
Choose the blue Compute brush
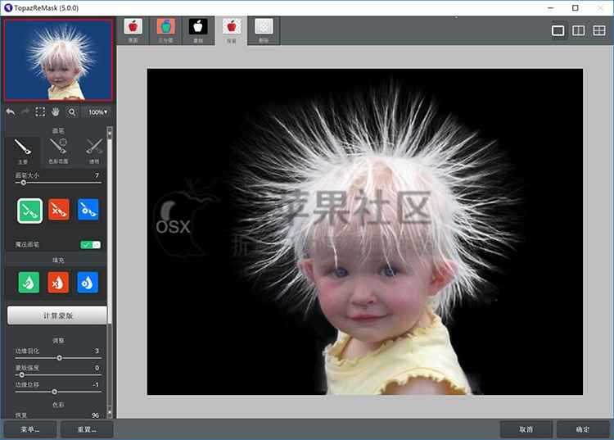click(88, 210)
